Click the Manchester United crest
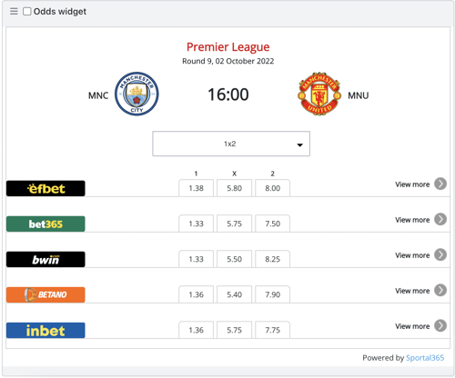 pyautogui.click(x=319, y=94)
